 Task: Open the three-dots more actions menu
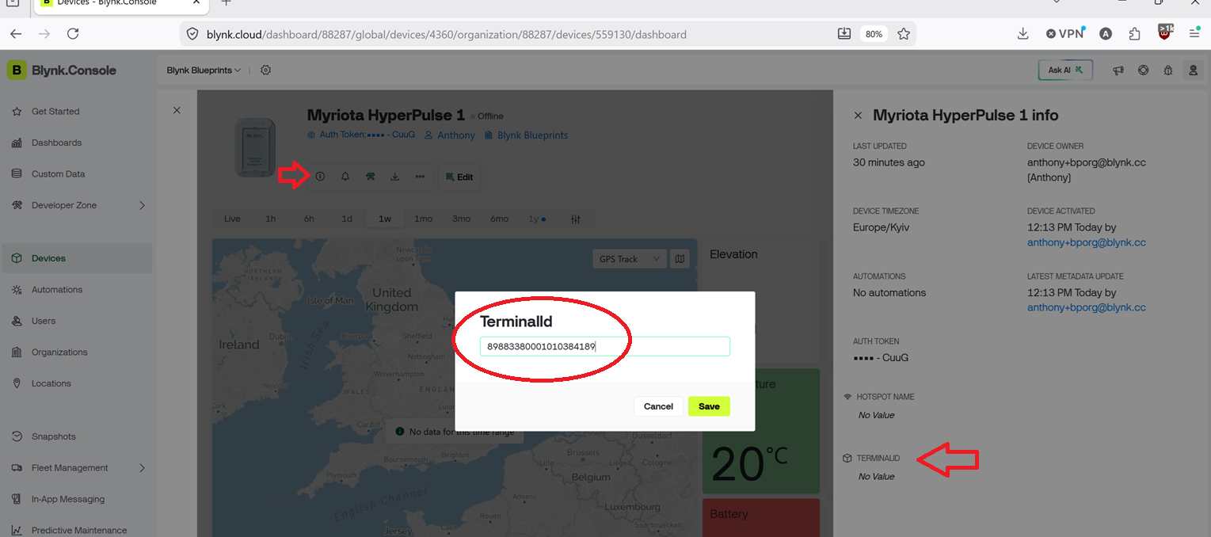click(420, 177)
